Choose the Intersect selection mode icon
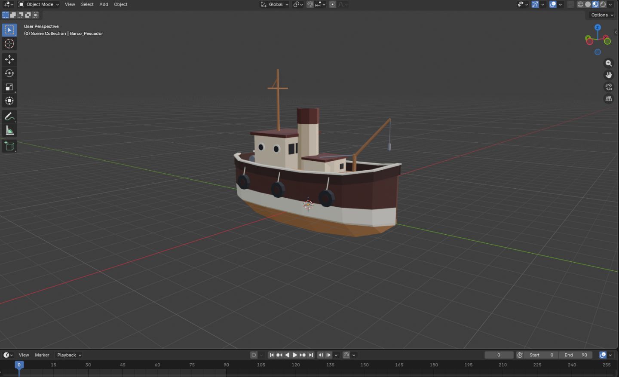 click(x=35, y=15)
